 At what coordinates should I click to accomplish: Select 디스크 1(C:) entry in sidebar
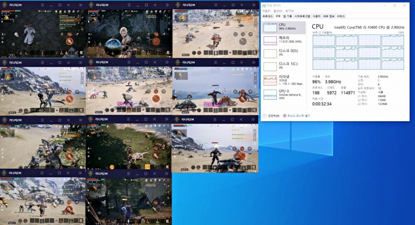pos(284,67)
